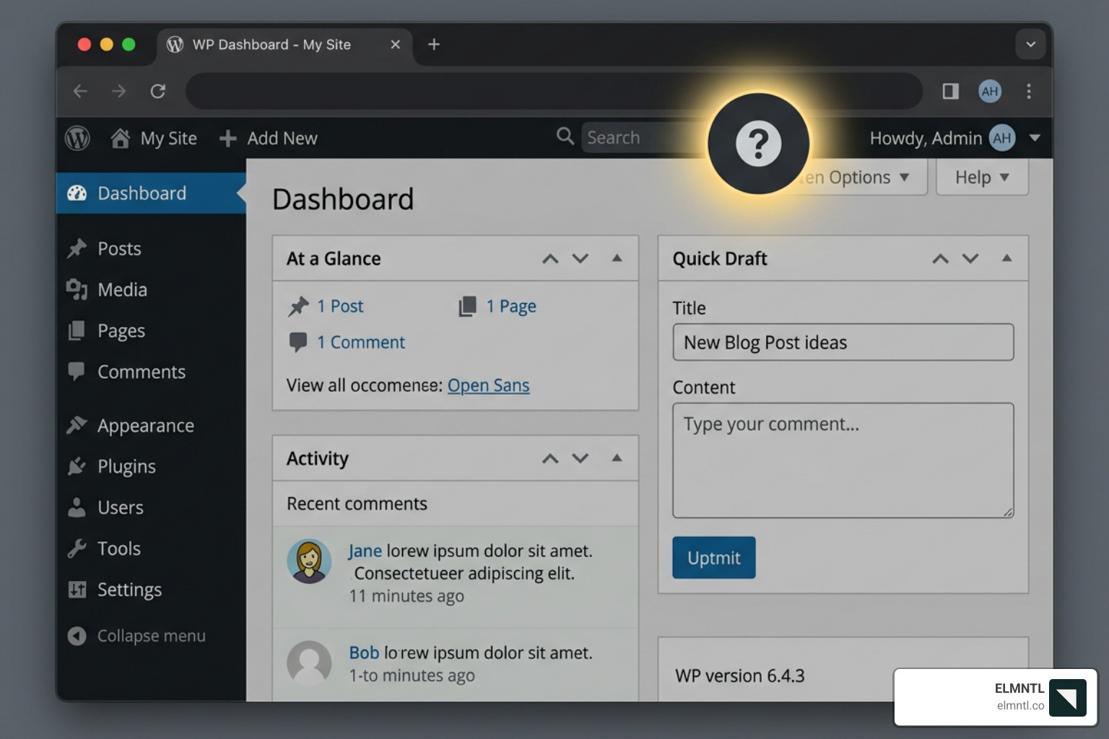Click Jane's avatar thumbnail
Screen dimensions: 1109x739
click(309, 561)
